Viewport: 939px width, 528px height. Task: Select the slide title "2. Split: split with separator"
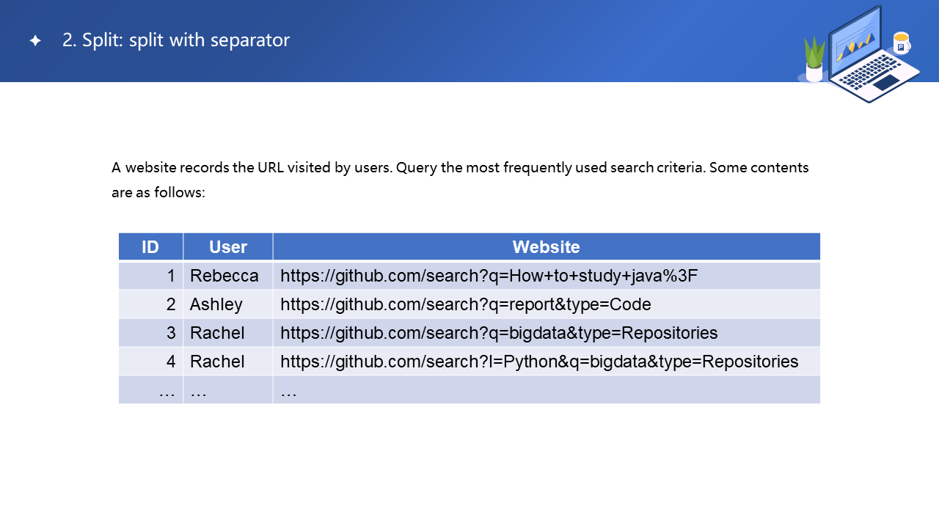coord(176,40)
